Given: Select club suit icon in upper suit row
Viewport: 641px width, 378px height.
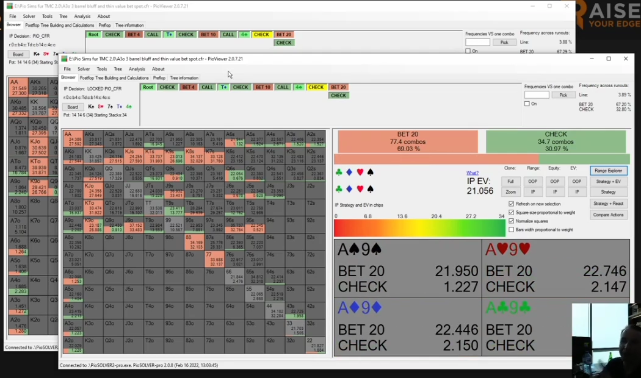Looking at the screenshot, I should [x=339, y=173].
